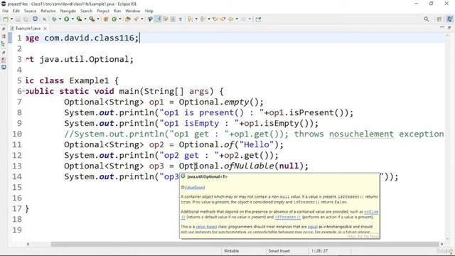Expand the Run dropdown arrow
Image resolution: width=455 pixels, height=256 pixels.
pos(73,19)
